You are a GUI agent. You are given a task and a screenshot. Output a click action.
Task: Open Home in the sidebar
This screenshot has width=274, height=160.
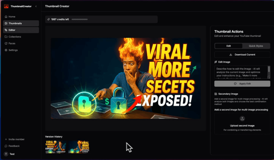point(12,17)
